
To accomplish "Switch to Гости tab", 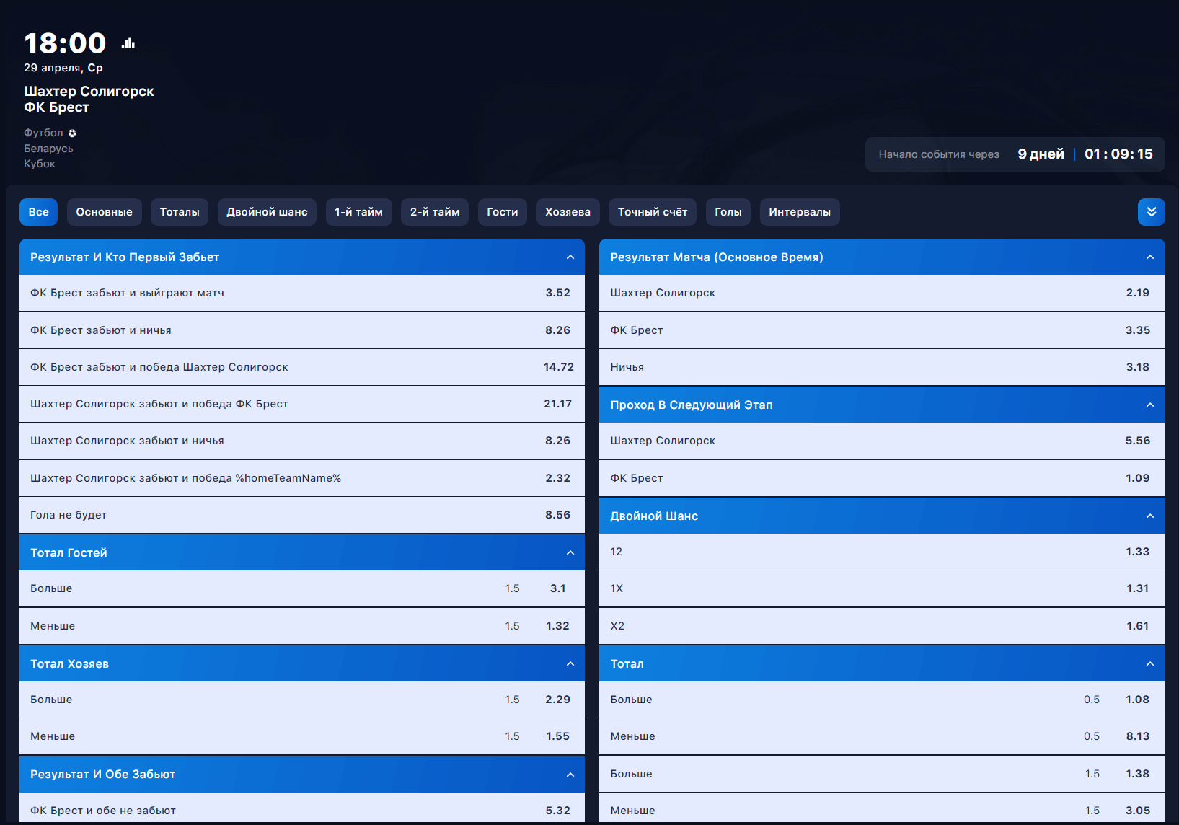I will (x=503, y=212).
